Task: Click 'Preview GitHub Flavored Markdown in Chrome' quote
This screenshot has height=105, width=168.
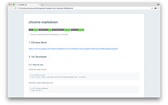Action: [x=49, y=34]
